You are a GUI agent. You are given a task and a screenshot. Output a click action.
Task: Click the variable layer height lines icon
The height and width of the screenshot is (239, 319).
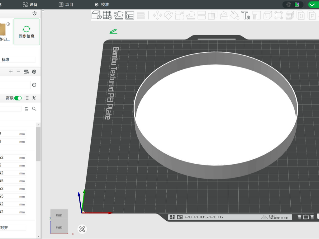coord(140,15)
